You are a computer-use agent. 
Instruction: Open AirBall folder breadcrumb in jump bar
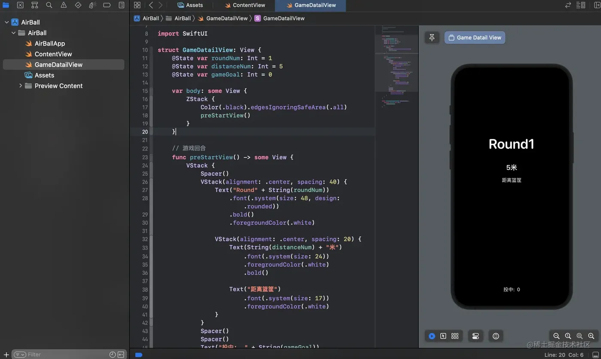[x=178, y=18]
